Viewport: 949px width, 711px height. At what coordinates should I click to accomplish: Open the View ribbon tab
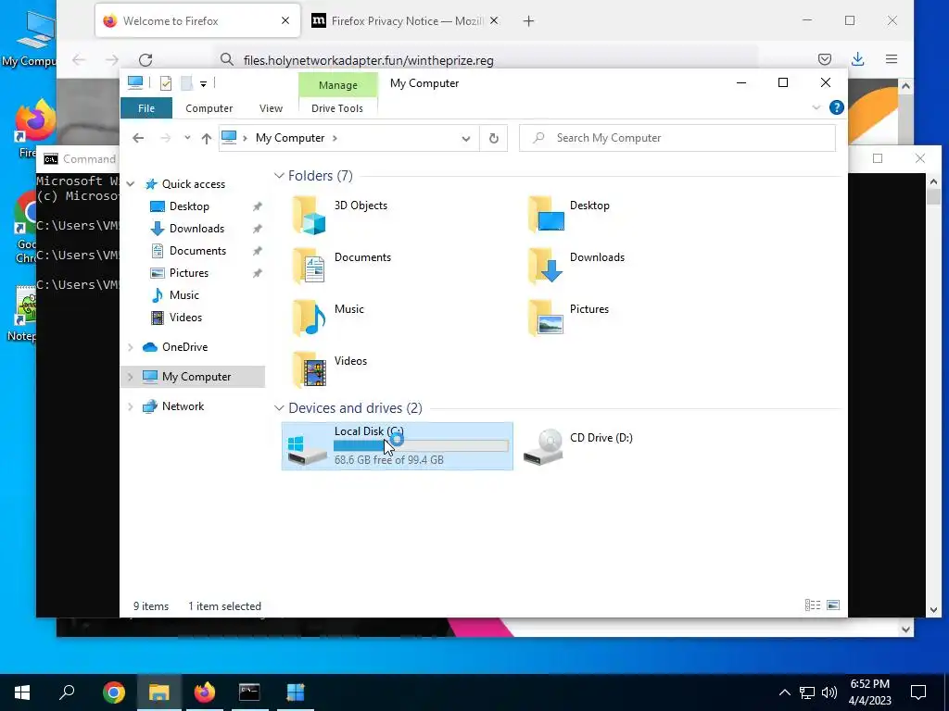tap(271, 108)
